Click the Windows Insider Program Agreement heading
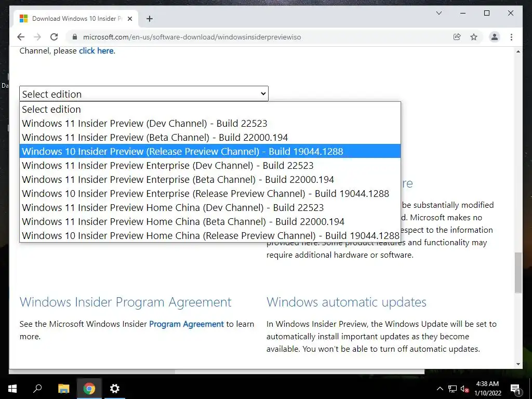 coord(126,302)
